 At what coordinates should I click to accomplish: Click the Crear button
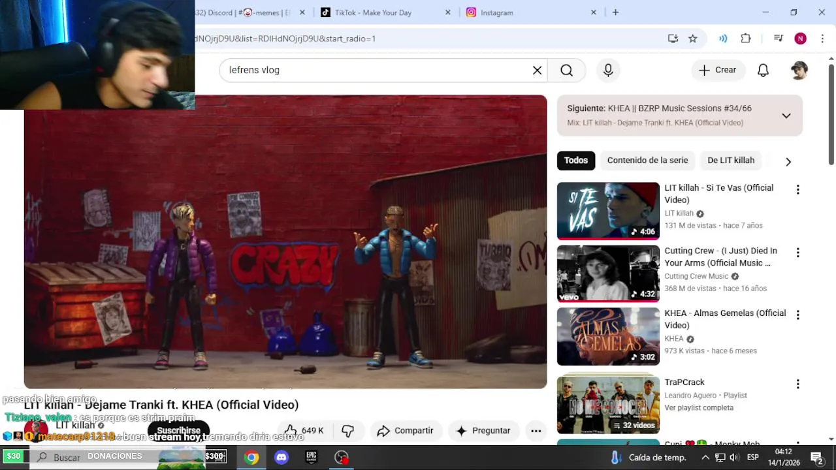point(718,70)
